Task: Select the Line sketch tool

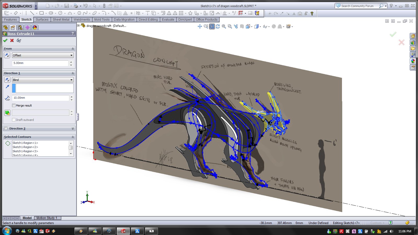Action: click(32, 13)
